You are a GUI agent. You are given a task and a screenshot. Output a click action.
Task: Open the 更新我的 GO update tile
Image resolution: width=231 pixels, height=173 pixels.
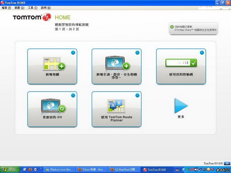[52, 109]
